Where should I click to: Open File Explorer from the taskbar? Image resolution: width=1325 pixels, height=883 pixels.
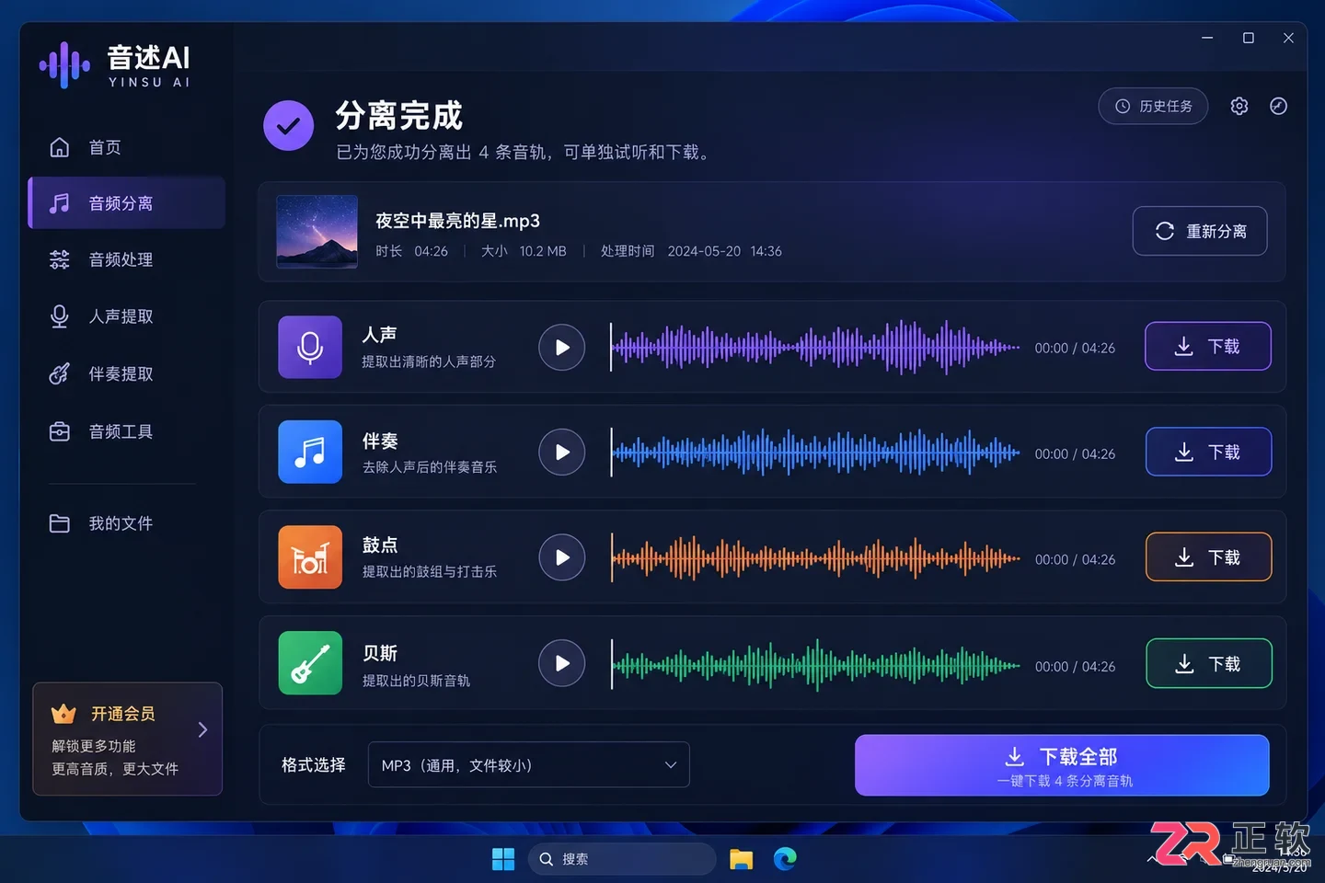(741, 859)
